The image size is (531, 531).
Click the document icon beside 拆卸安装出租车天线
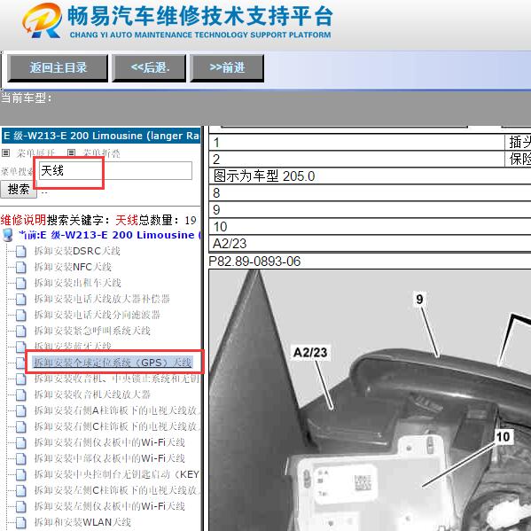pyautogui.click(x=21, y=283)
